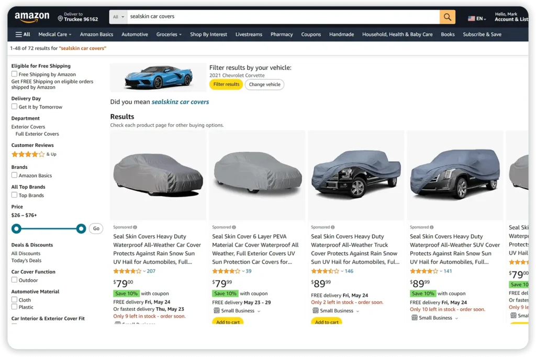The width and height of the screenshot is (536, 357).
Task: Click the price range slider track
Action: tap(49, 229)
